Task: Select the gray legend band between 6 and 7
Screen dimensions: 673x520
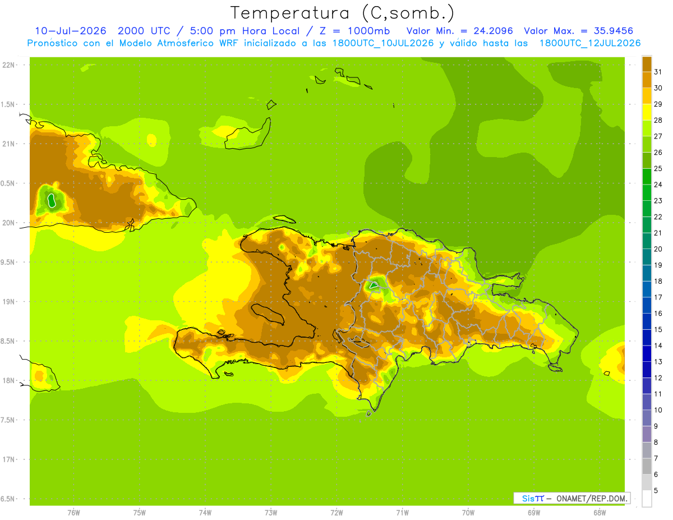Action: 647,466
